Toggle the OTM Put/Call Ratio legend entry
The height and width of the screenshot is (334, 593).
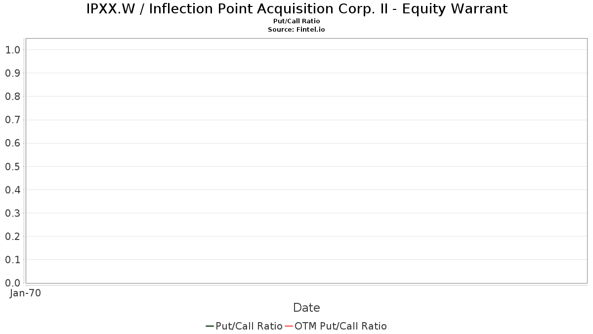(336, 326)
